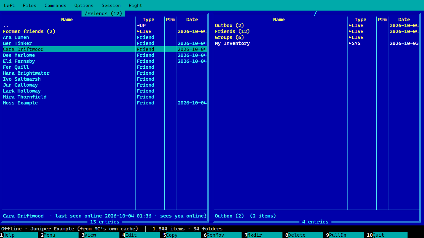424x238 pixels.
Task: Click the 1,844 items · 34 folders status
Action: [x=187, y=229]
